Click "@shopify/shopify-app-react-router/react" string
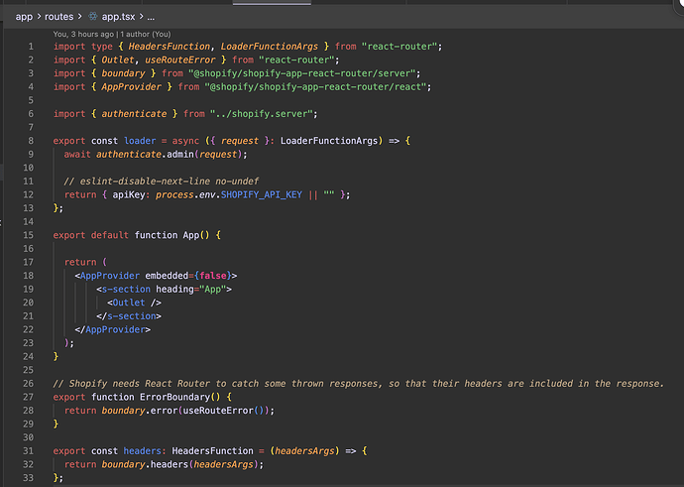The image size is (684, 487). pos(315,87)
